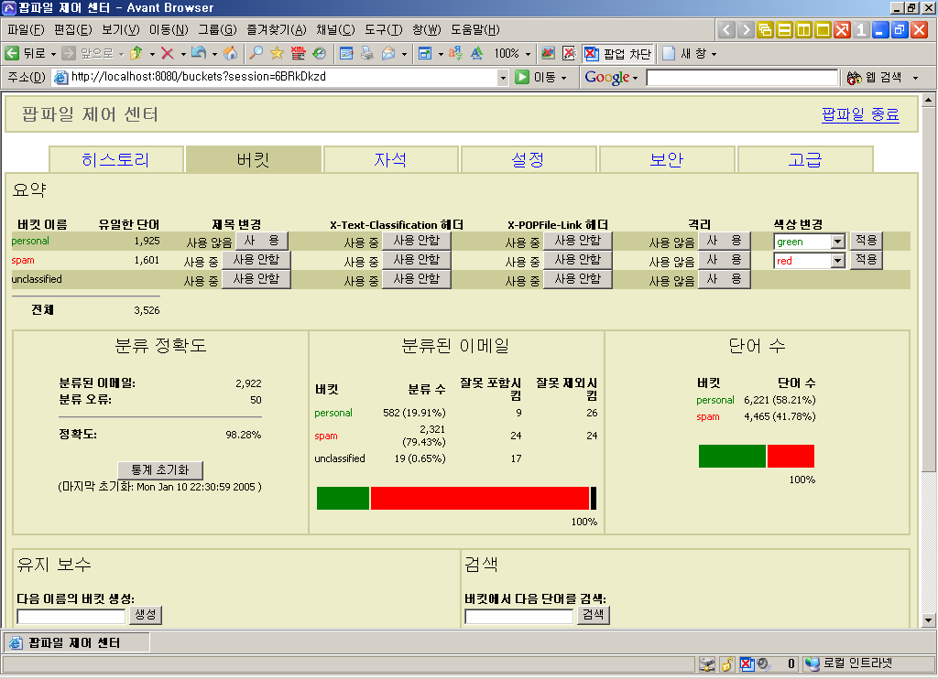Click the 팝파일 종료 shutdown link
This screenshot has width=938, height=679.
click(860, 114)
